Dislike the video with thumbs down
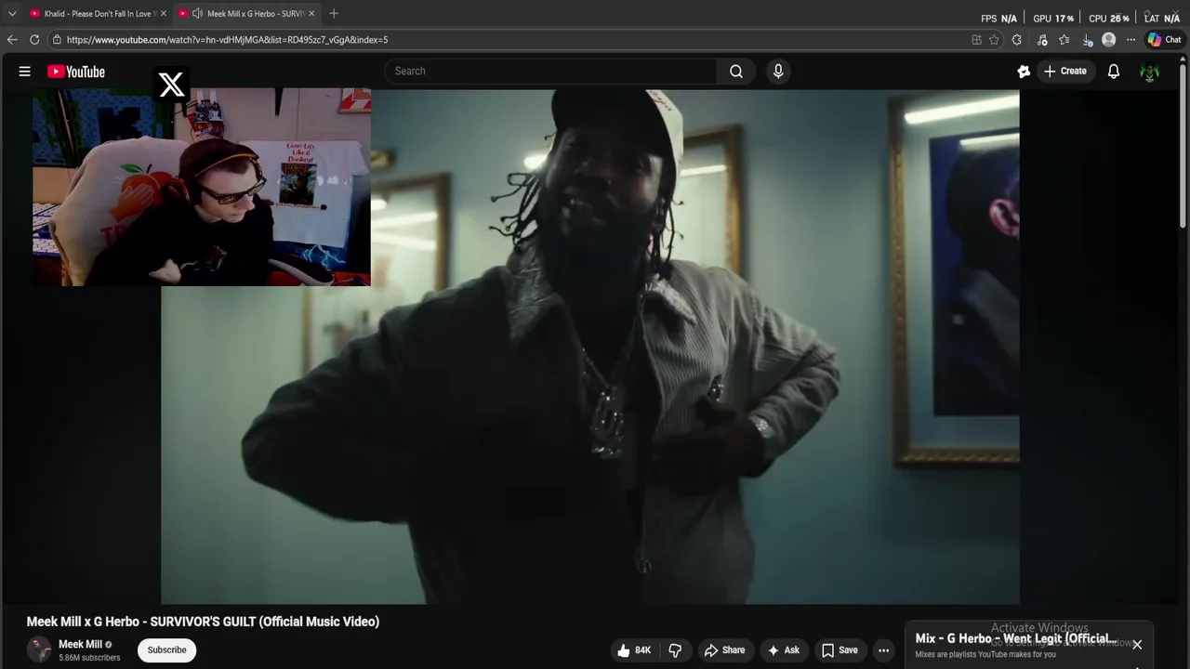This screenshot has height=669, width=1190. (x=676, y=650)
